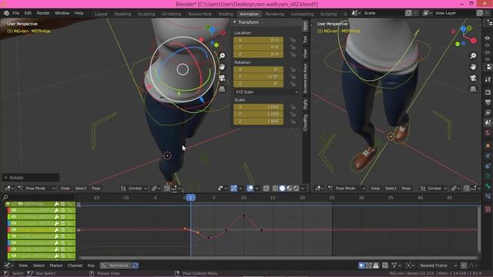Select wireframe shading mode in left viewport
Viewport: 493px width, 277px height.
(x=275, y=189)
